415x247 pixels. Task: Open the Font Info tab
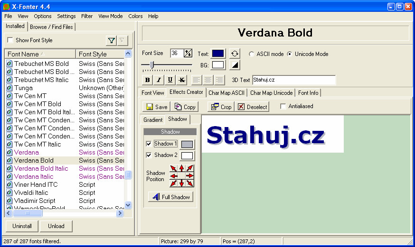click(x=308, y=93)
